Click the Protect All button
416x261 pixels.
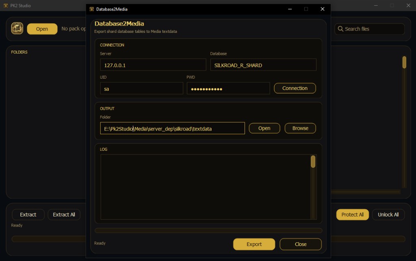click(x=352, y=214)
